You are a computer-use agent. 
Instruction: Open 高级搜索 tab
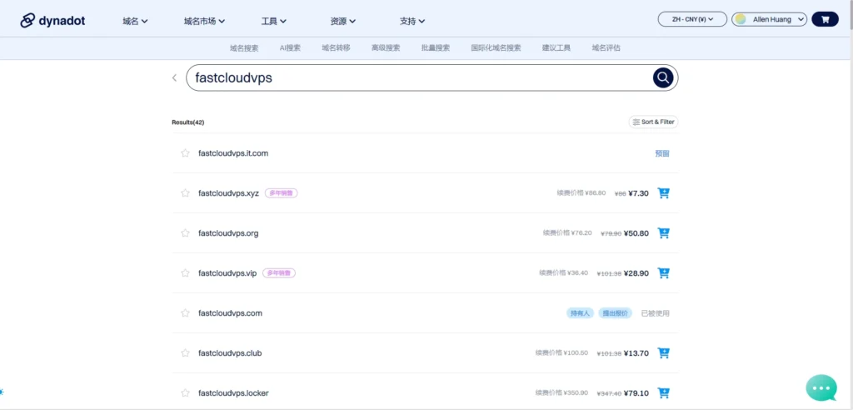point(386,47)
